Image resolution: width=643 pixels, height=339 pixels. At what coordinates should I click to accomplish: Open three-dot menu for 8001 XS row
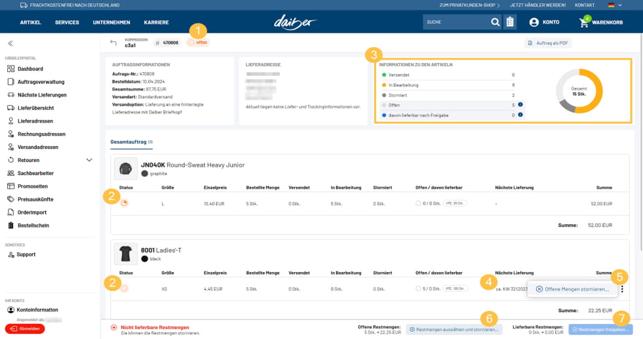(622, 289)
